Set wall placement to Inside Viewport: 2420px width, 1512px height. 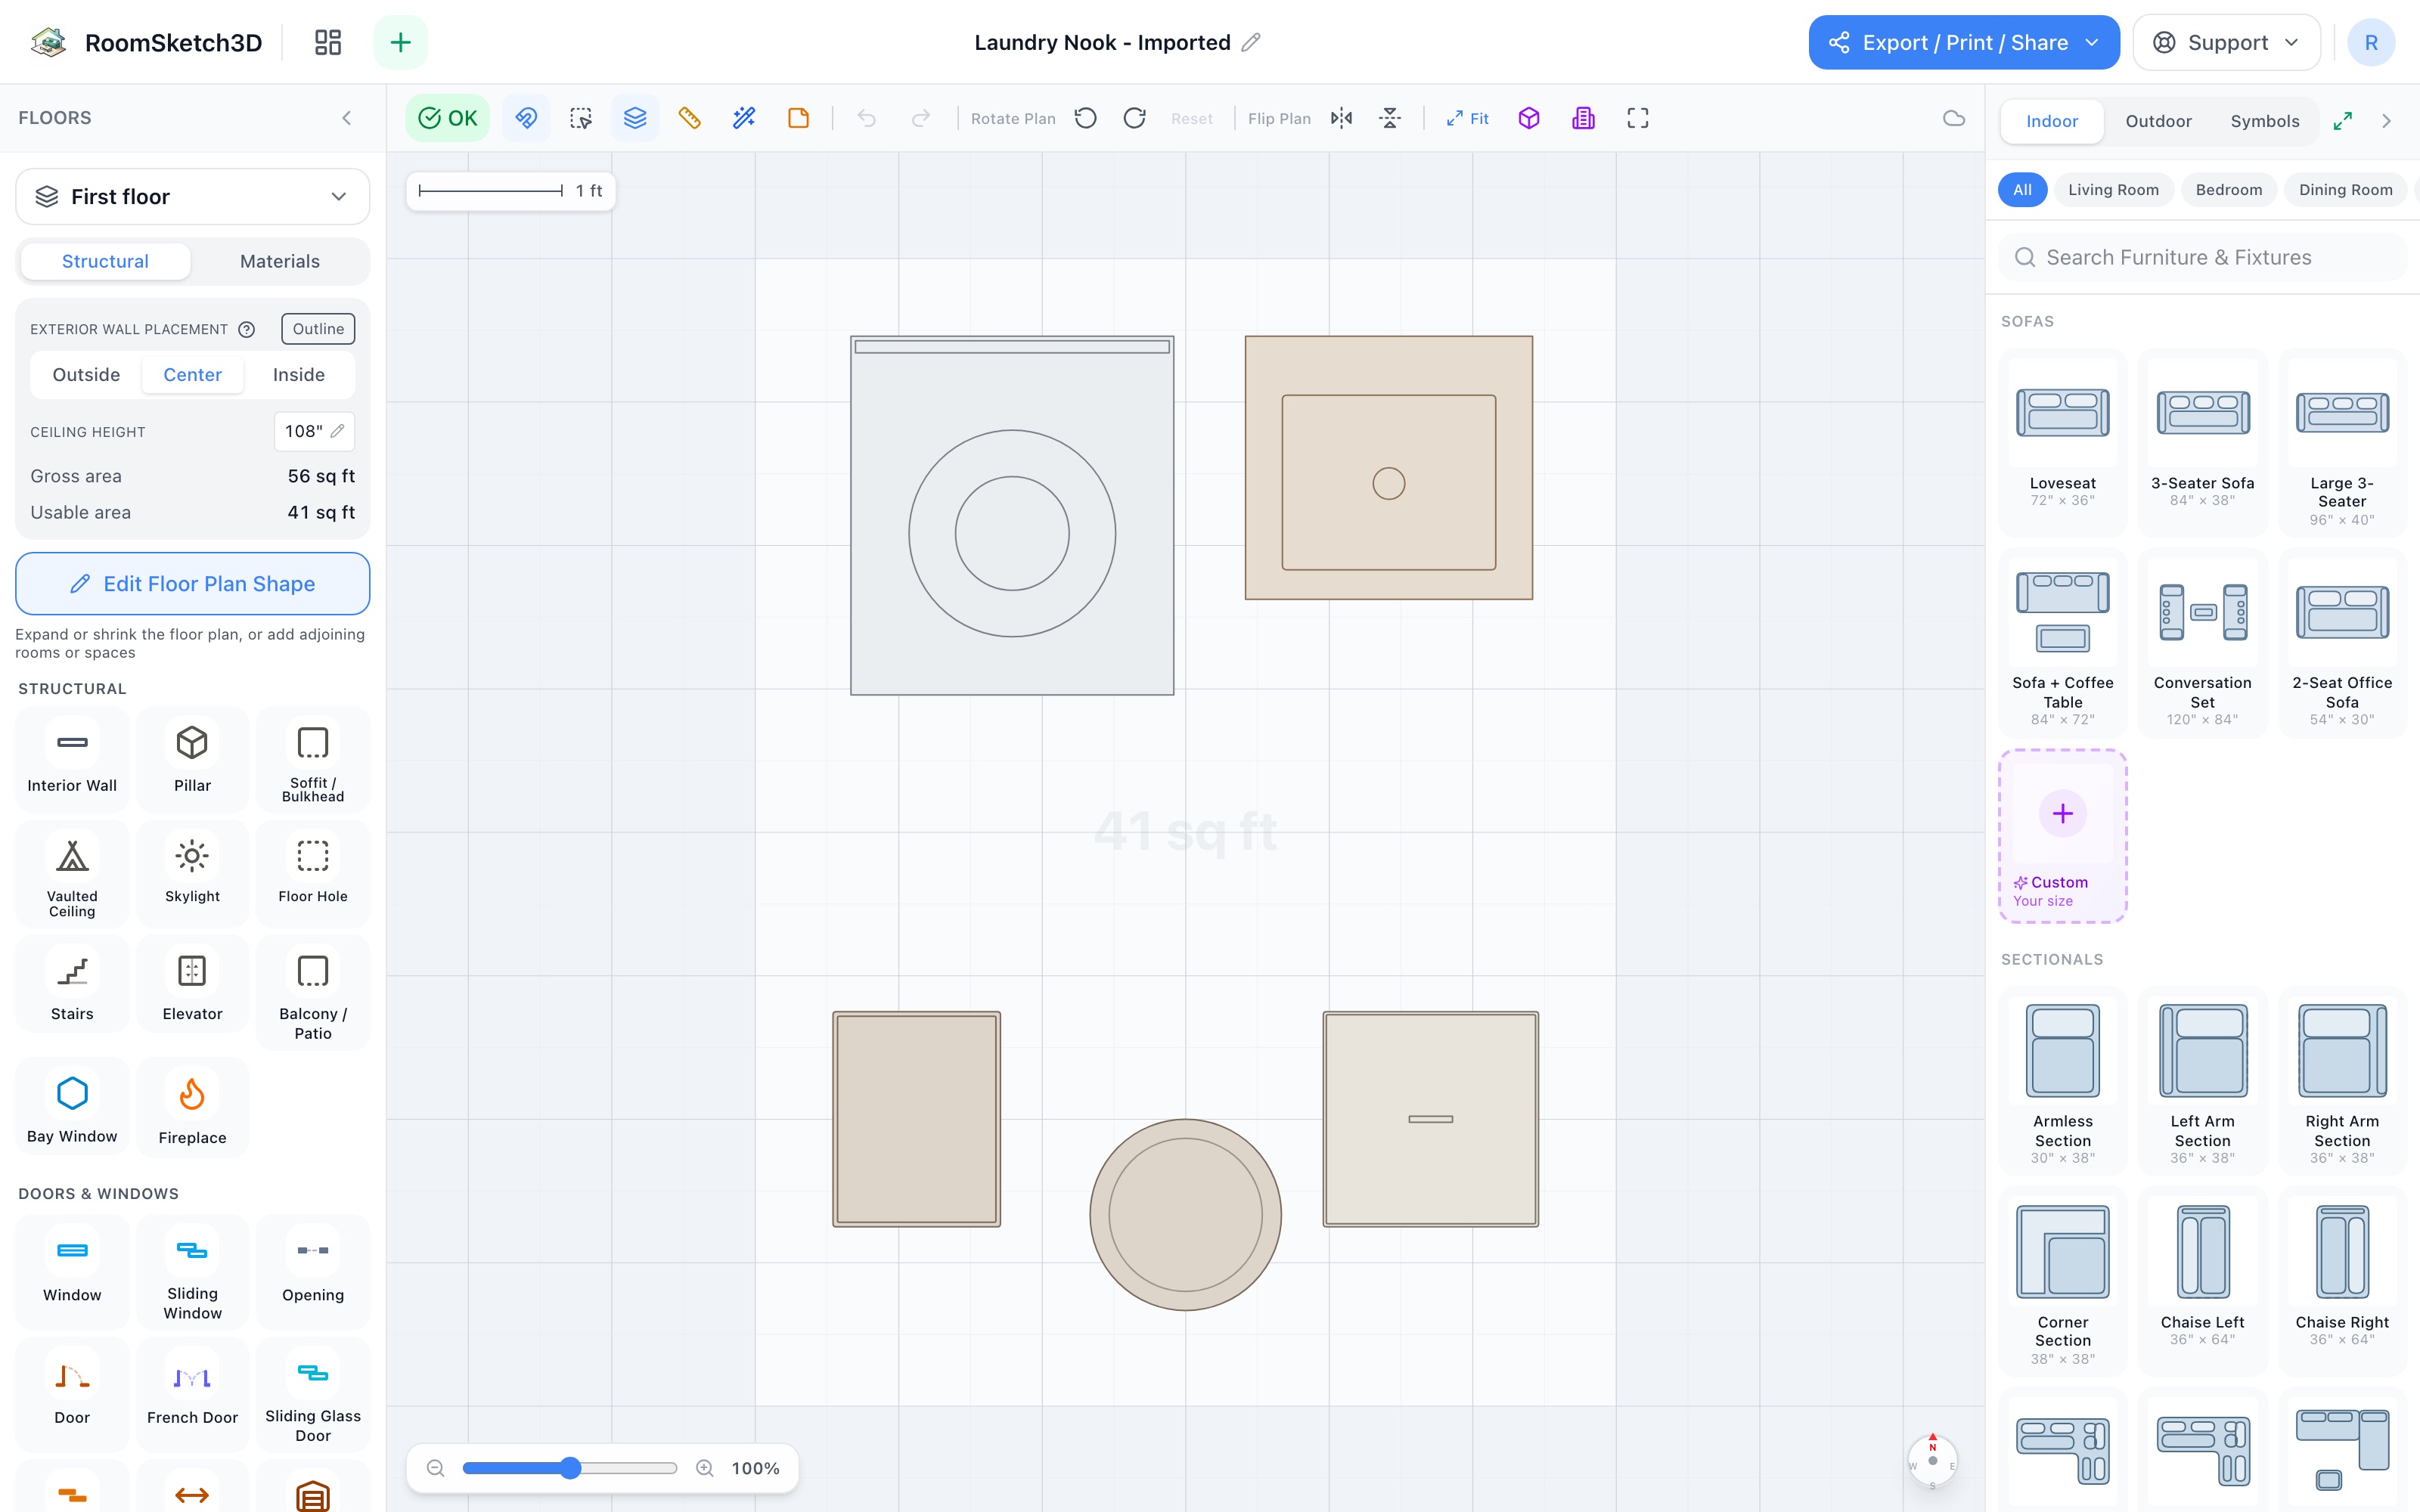299,374
